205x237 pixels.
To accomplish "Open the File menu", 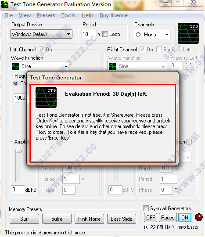I will (8, 15).
